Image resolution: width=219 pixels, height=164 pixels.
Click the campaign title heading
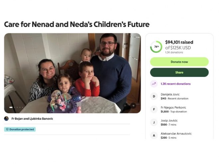77,24
